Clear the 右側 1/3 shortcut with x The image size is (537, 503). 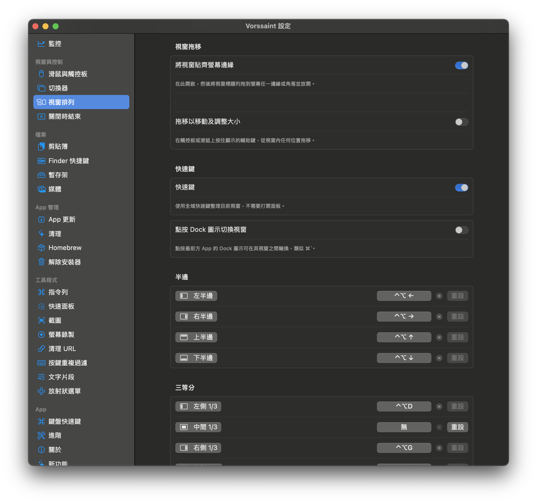(439, 448)
